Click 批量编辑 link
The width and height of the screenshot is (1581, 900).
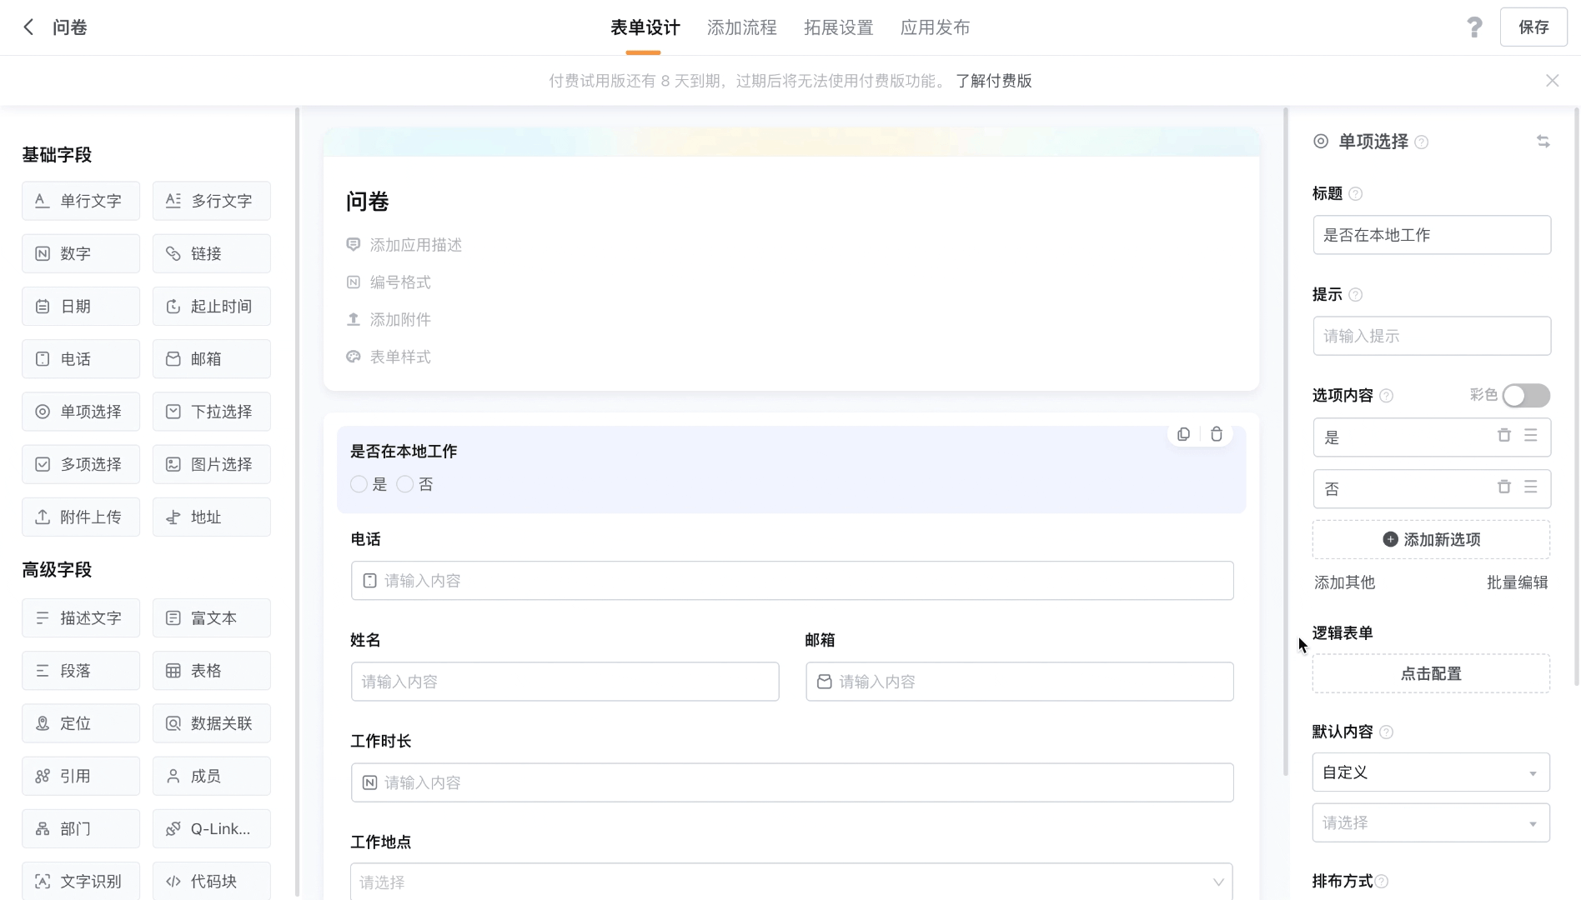tap(1517, 582)
